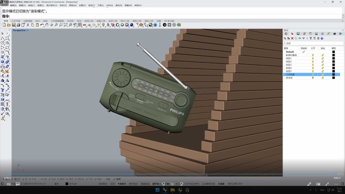Screen dimensions: 345x194
Task: Click the Save file icon in toolbar
Action: point(13,25)
